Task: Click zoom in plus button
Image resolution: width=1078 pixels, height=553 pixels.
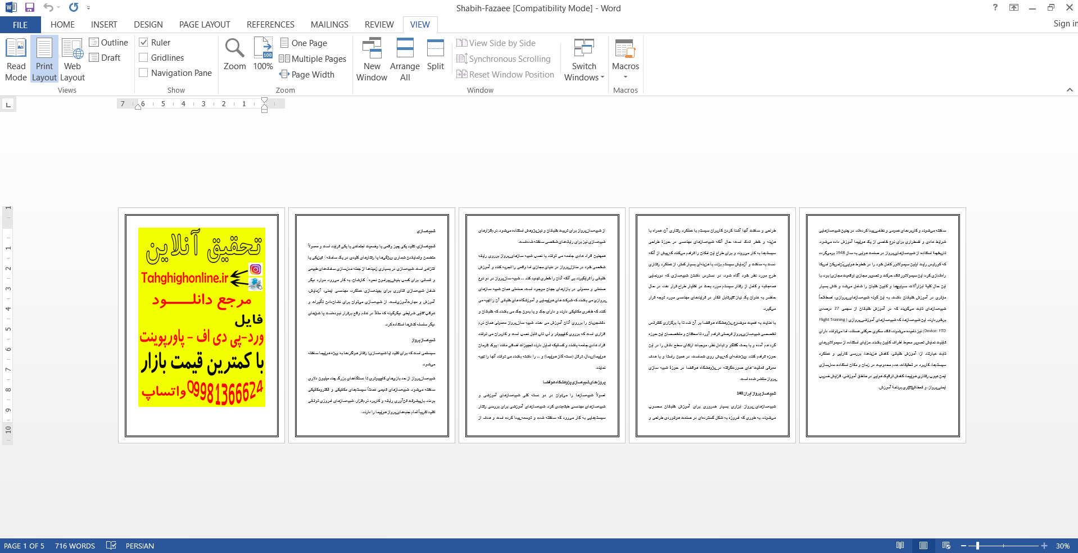Action: point(1044,546)
